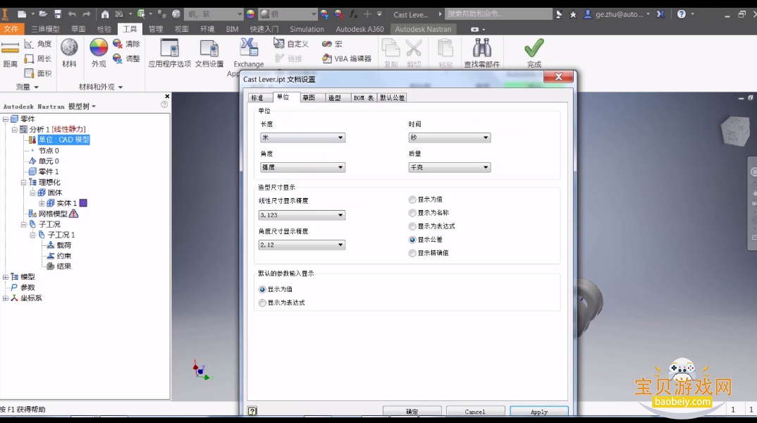Select 载荷 in the model tree
The width and height of the screenshot is (757, 423).
click(63, 245)
